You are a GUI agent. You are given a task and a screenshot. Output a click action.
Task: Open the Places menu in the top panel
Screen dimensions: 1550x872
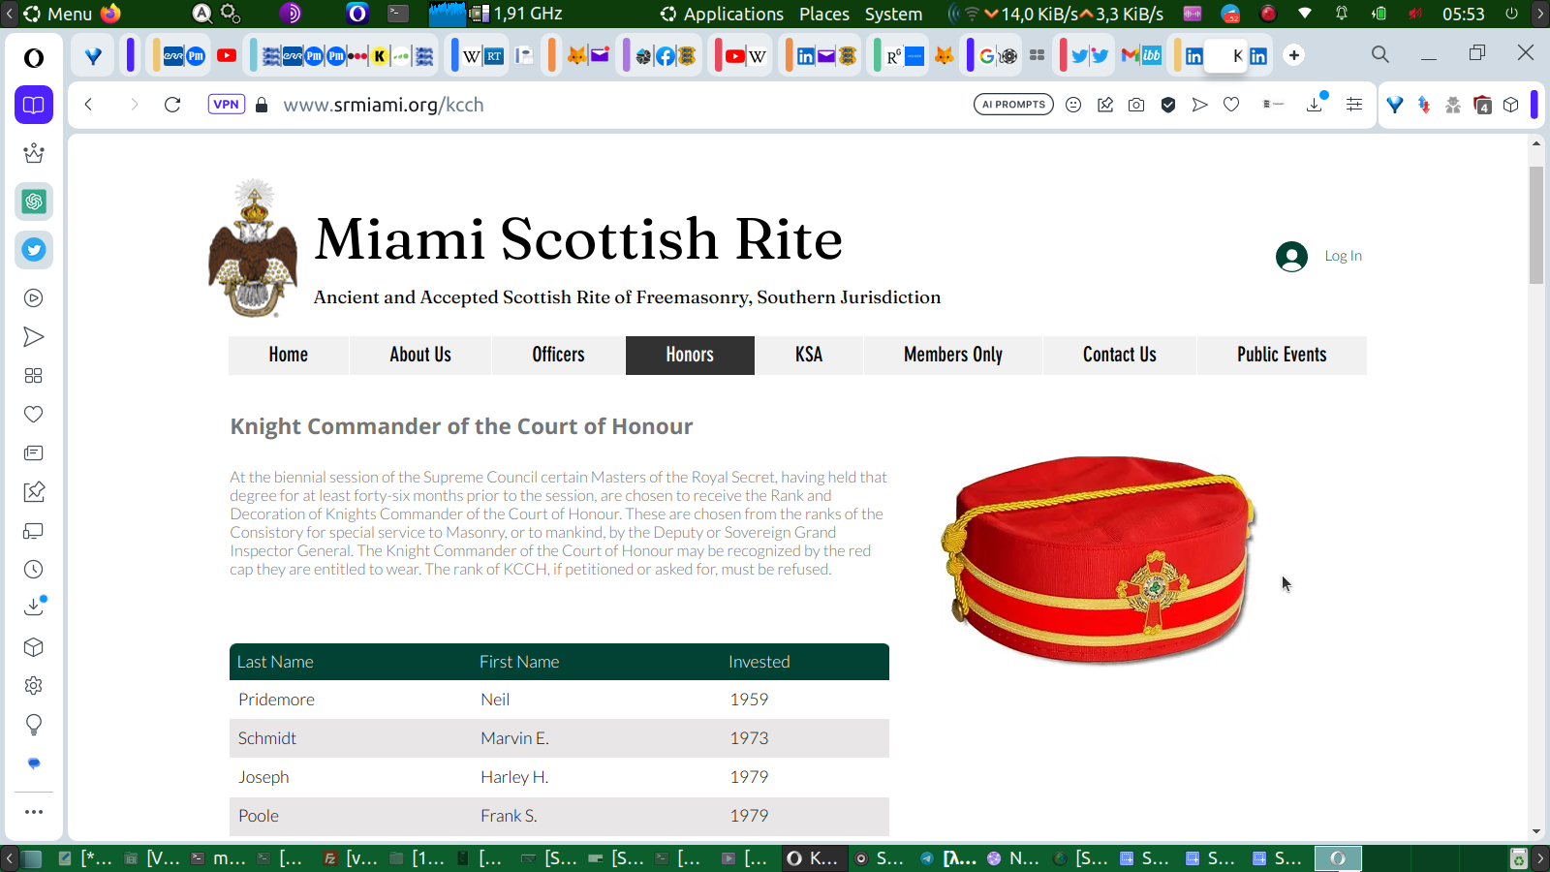pyautogui.click(x=824, y=14)
